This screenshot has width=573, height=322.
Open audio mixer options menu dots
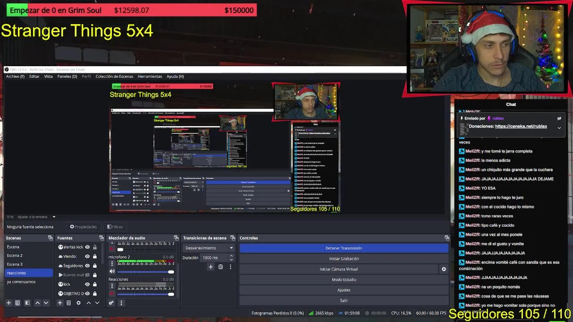click(x=121, y=303)
